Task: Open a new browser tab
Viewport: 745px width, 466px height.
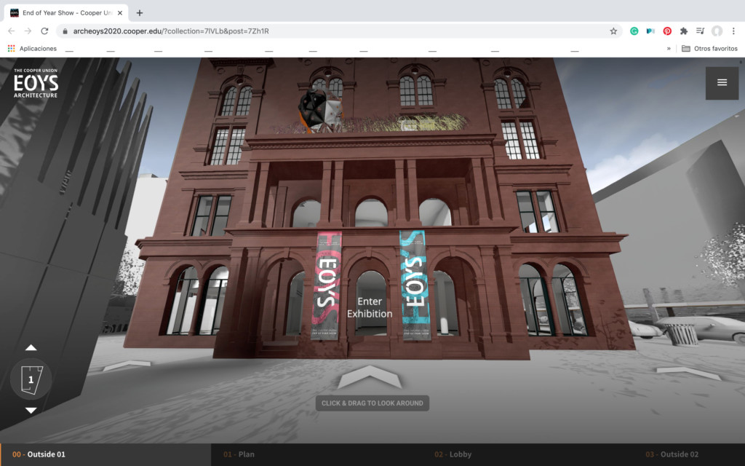Action: [x=139, y=13]
